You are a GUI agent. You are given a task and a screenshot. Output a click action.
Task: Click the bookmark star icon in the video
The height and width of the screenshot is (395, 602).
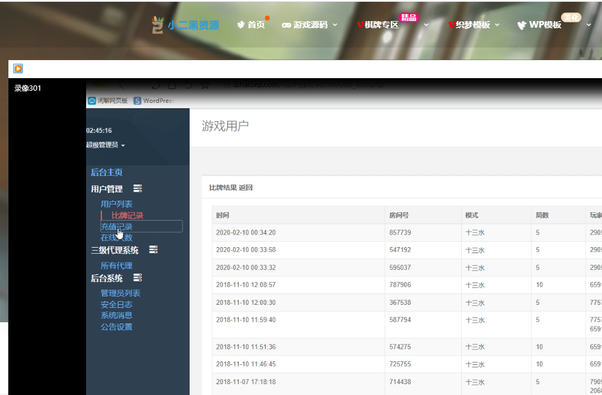tap(205, 85)
